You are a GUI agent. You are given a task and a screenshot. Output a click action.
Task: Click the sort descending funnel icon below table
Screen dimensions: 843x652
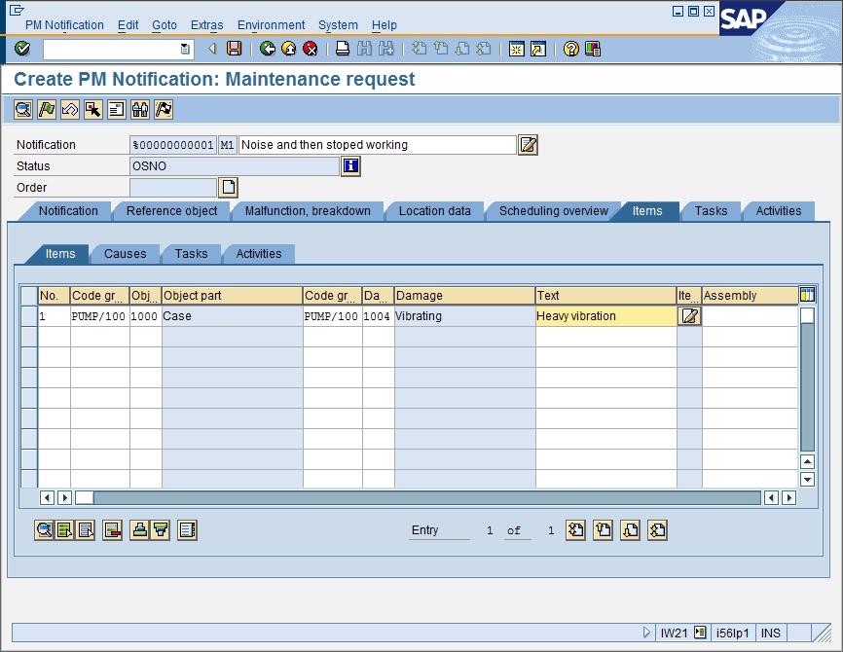coord(161,530)
